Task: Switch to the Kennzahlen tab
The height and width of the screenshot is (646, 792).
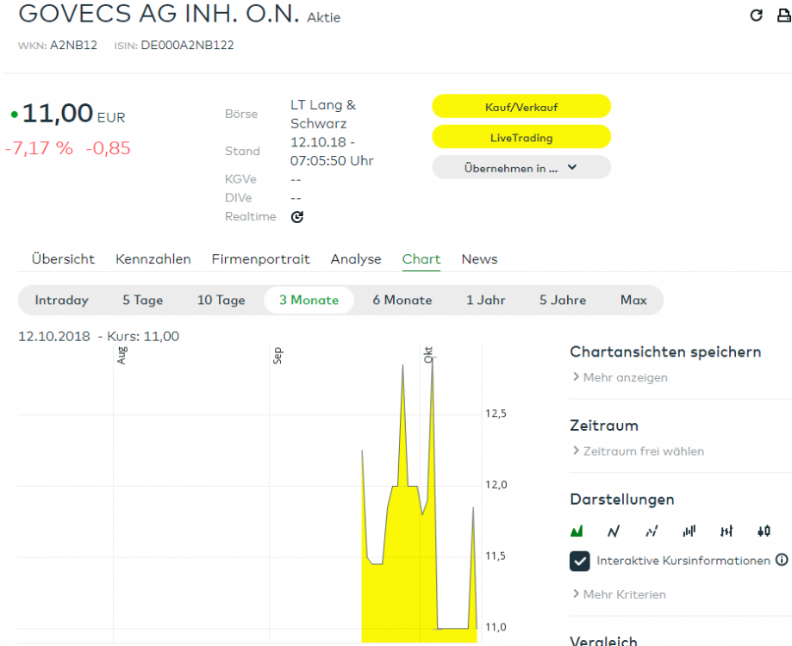Action: [153, 259]
